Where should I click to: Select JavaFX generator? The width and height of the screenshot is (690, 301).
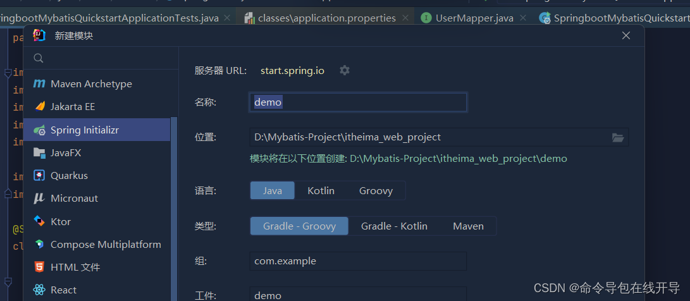(97, 152)
